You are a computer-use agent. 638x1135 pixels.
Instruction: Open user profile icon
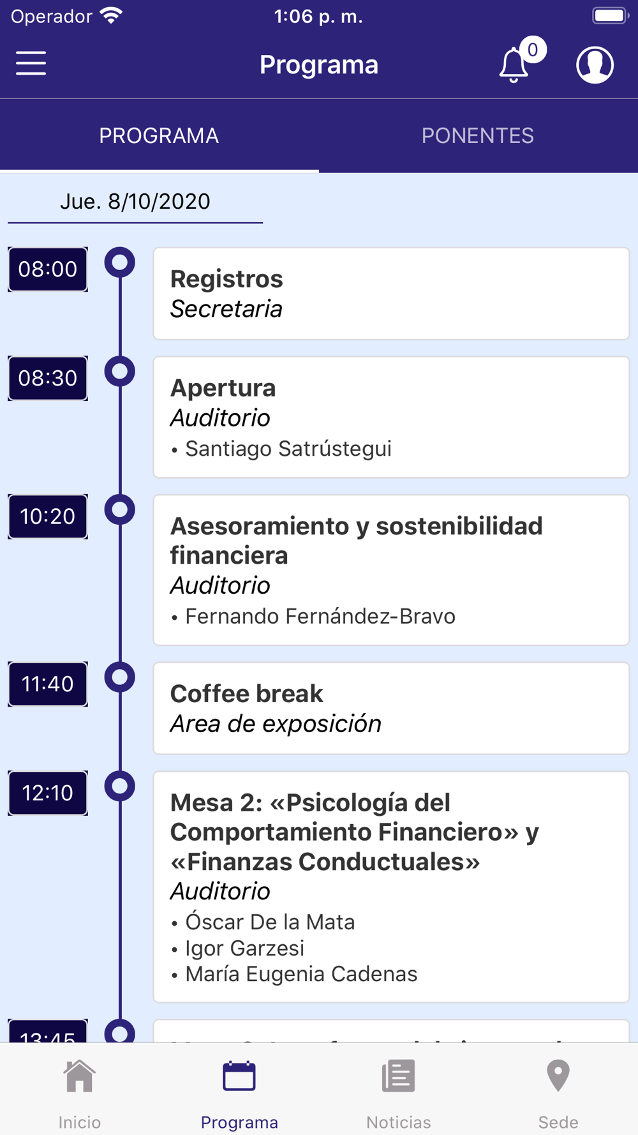(x=595, y=64)
